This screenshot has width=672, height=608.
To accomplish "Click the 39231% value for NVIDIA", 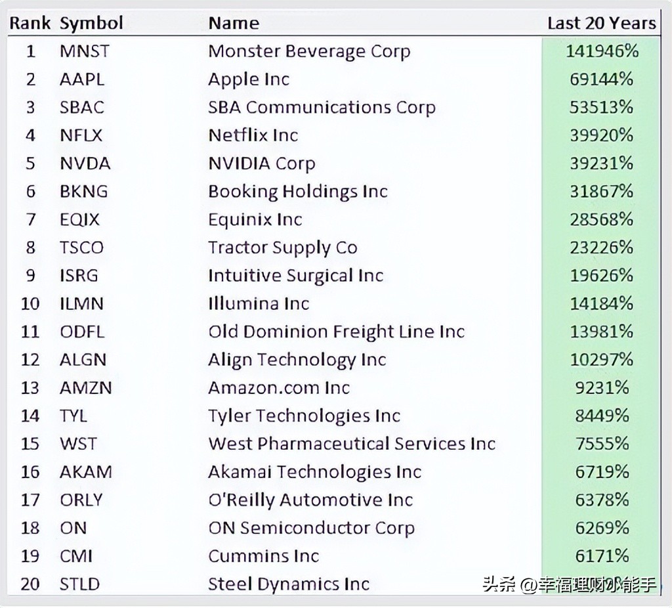I will tap(601, 163).
